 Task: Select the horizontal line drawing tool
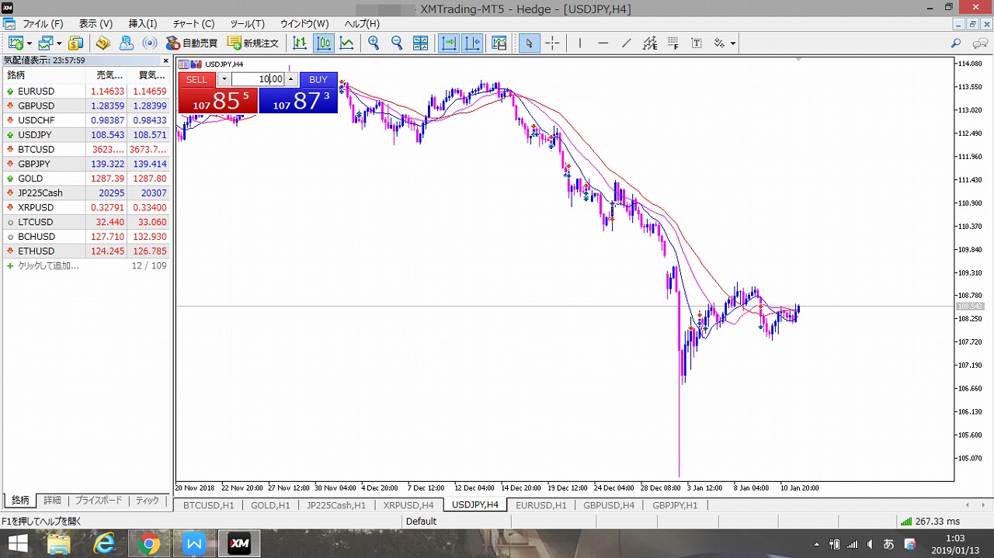click(x=603, y=43)
